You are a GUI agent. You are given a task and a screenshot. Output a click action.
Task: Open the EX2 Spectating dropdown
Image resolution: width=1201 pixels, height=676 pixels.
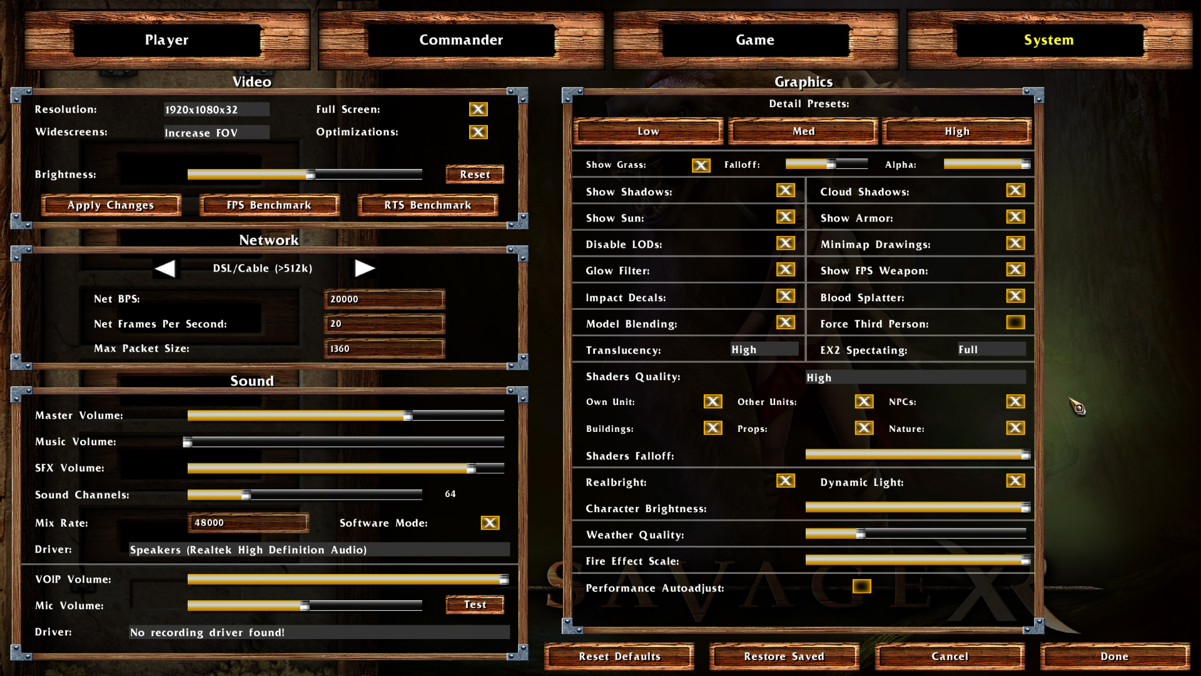991,349
